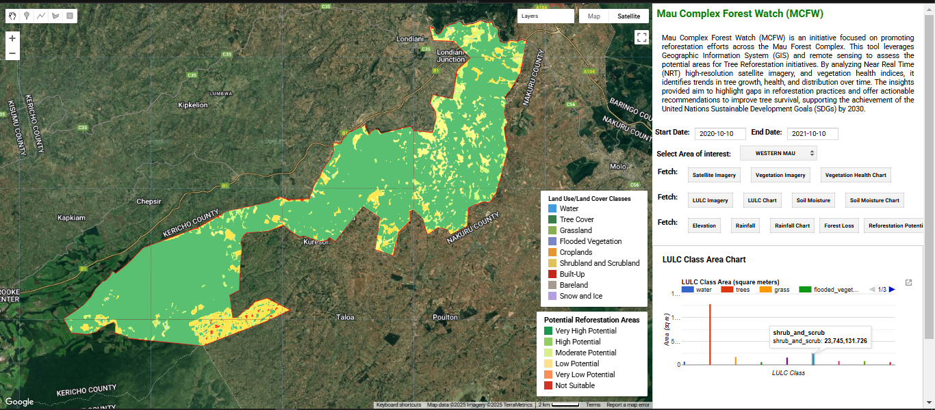Select the draw rectangle tool

click(x=70, y=15)
